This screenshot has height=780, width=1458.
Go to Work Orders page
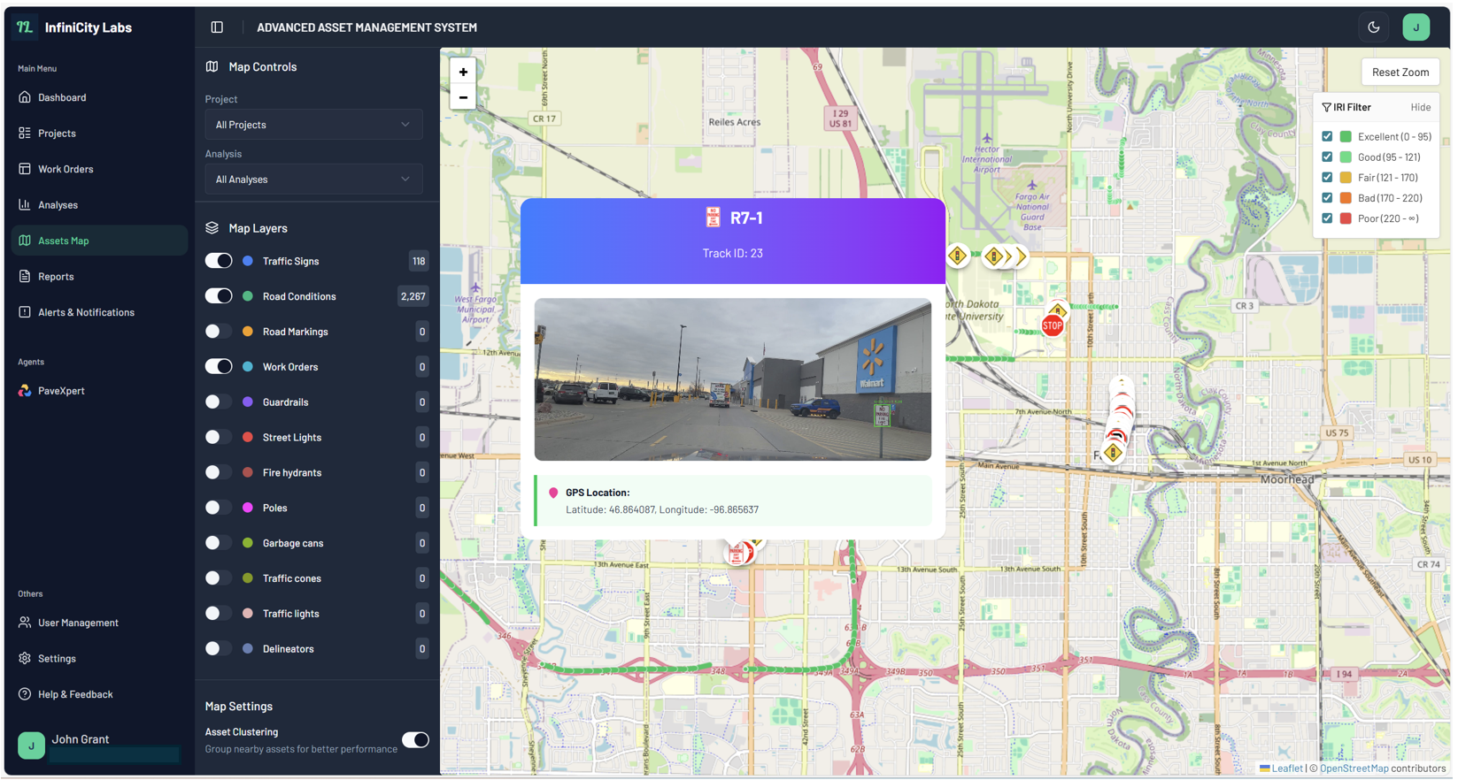pyautogui.click(x=66, y=169)
